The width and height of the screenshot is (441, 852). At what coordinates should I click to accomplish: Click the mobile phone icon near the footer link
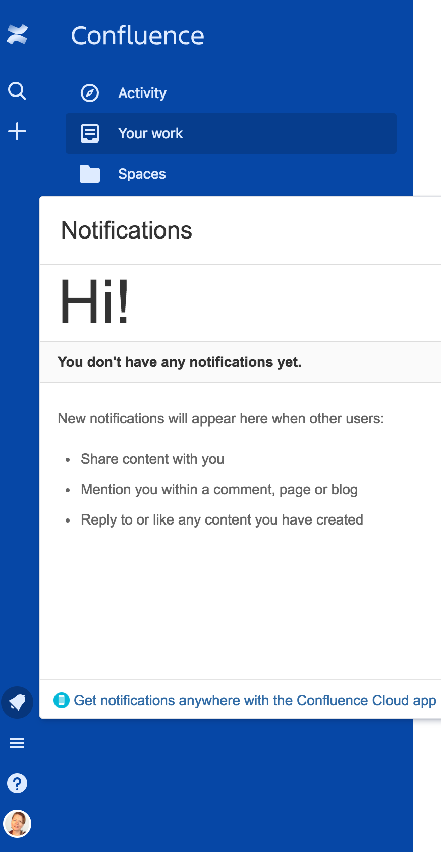point(61,701)
